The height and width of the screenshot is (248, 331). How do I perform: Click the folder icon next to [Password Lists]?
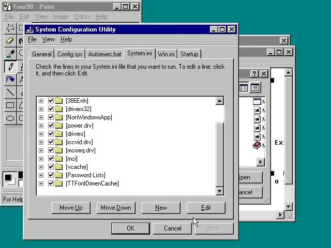pos(59,175)
